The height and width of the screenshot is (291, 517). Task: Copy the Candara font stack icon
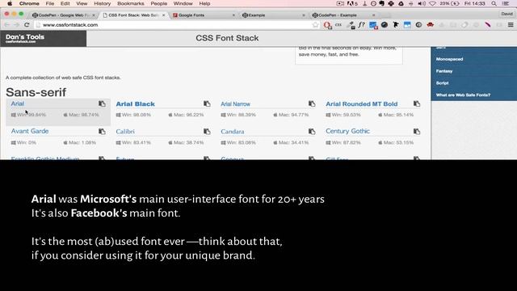[x=312, y=131]
